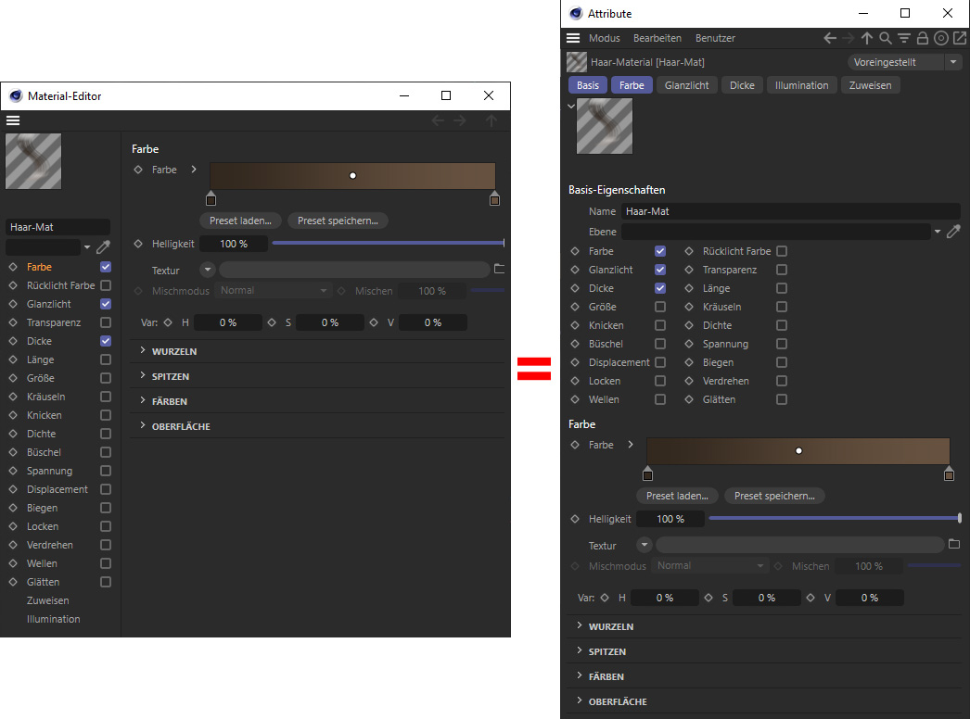Viewport: 970px width, 719px height.
Task: Click the filter icon in Attribute toolbar
Action: point(904,38)
